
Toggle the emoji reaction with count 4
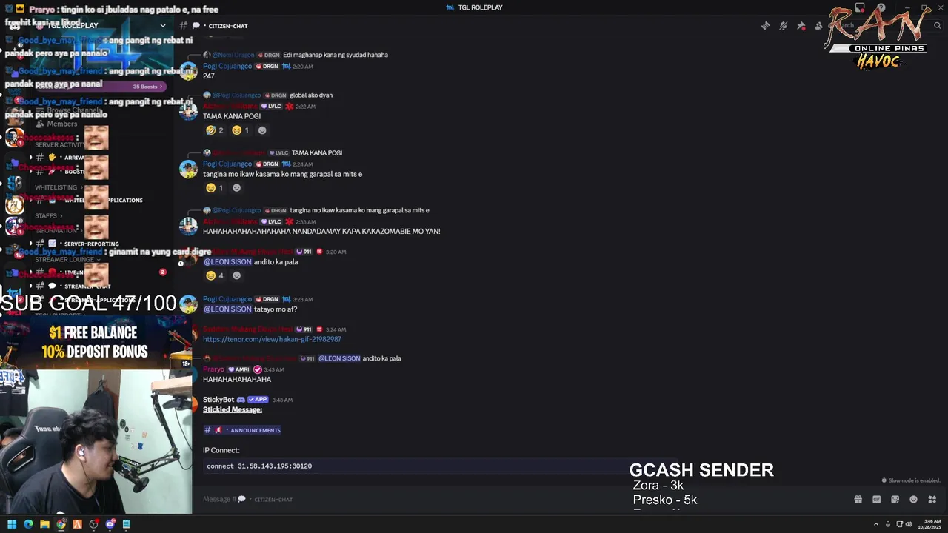pos(216,275)
